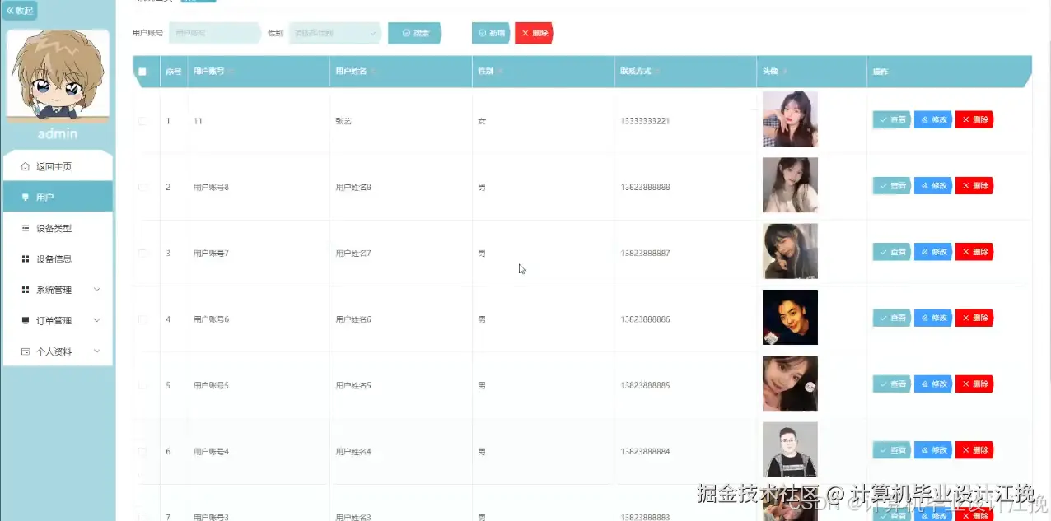Click 删除 for the 用户姓名4 row

click(974, 449)
